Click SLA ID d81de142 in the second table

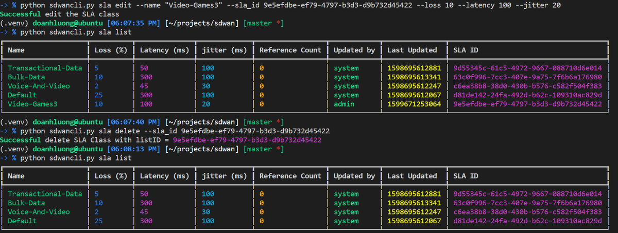[x=527, y=221]
